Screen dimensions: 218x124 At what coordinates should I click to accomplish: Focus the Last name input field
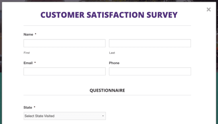click(150, 43)
